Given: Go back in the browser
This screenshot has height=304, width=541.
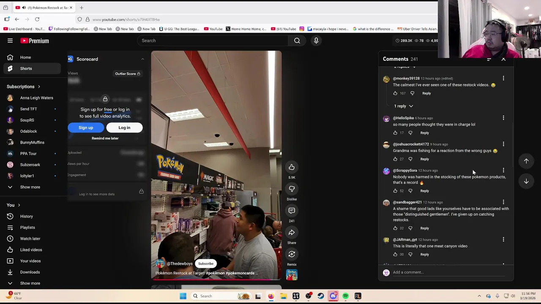Looking at the screenshot, I should (17, 19).
